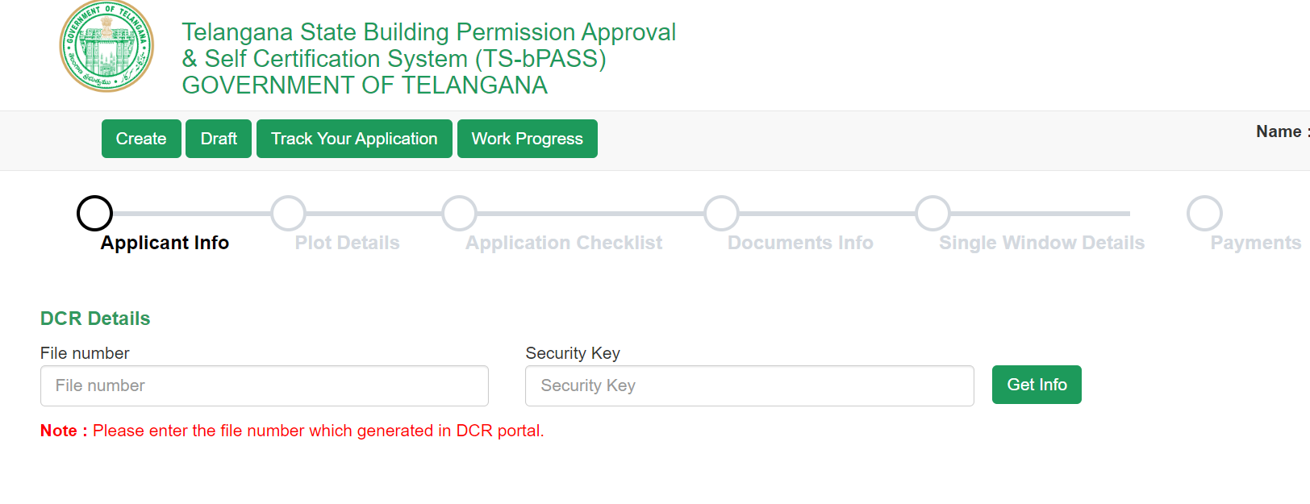Viewport: 1310px width, 504px height.
Task: Click Track Your Application
Action: [x=353, y=138]
